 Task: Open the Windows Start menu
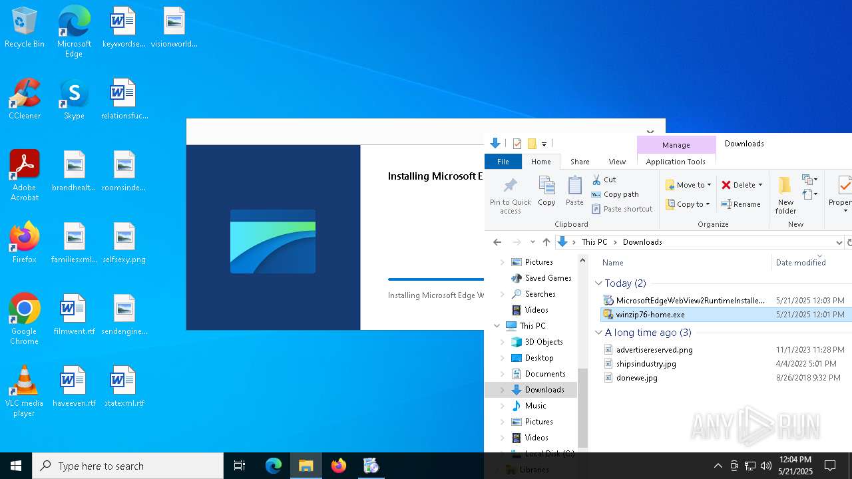tap(16, 466)
